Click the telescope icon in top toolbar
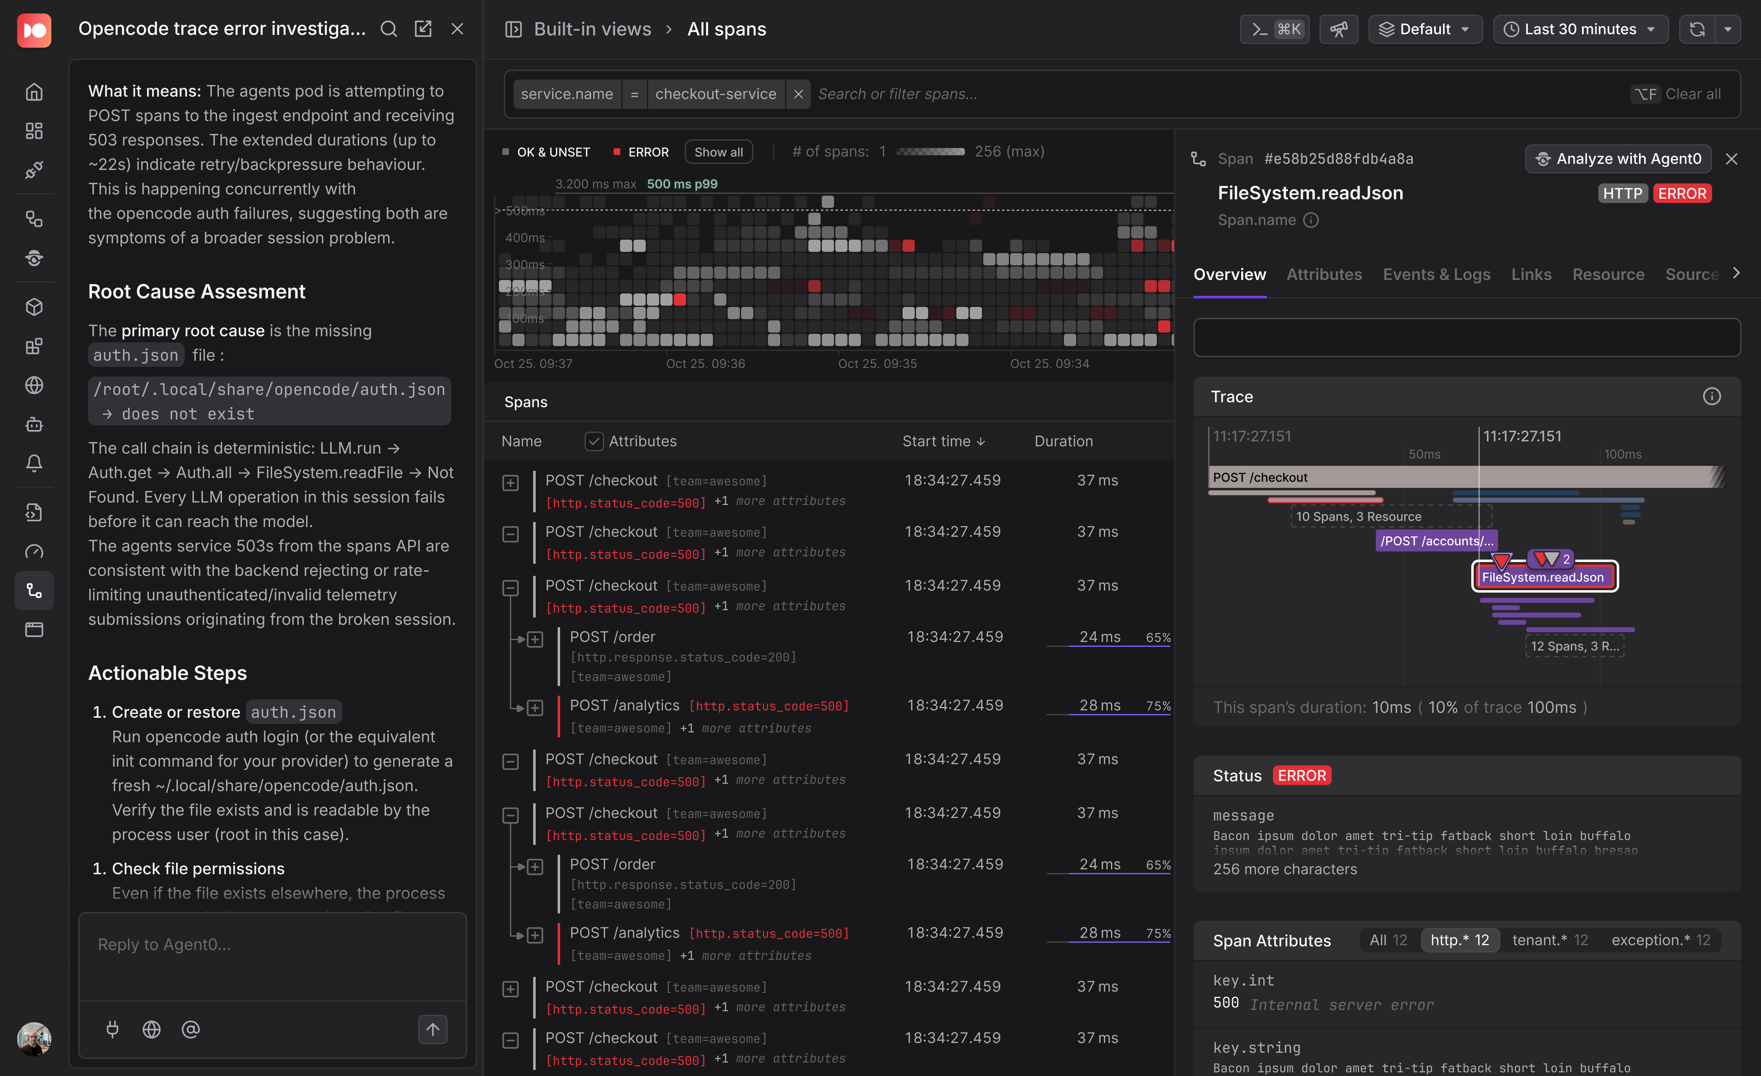This screenshot has height=1076, width=1761. (x=1338, y=29)
